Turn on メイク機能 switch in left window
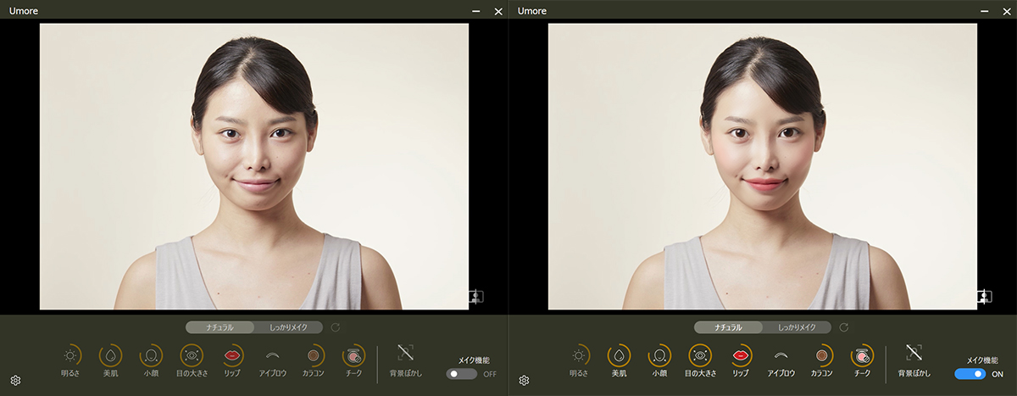 click(462, 374)
